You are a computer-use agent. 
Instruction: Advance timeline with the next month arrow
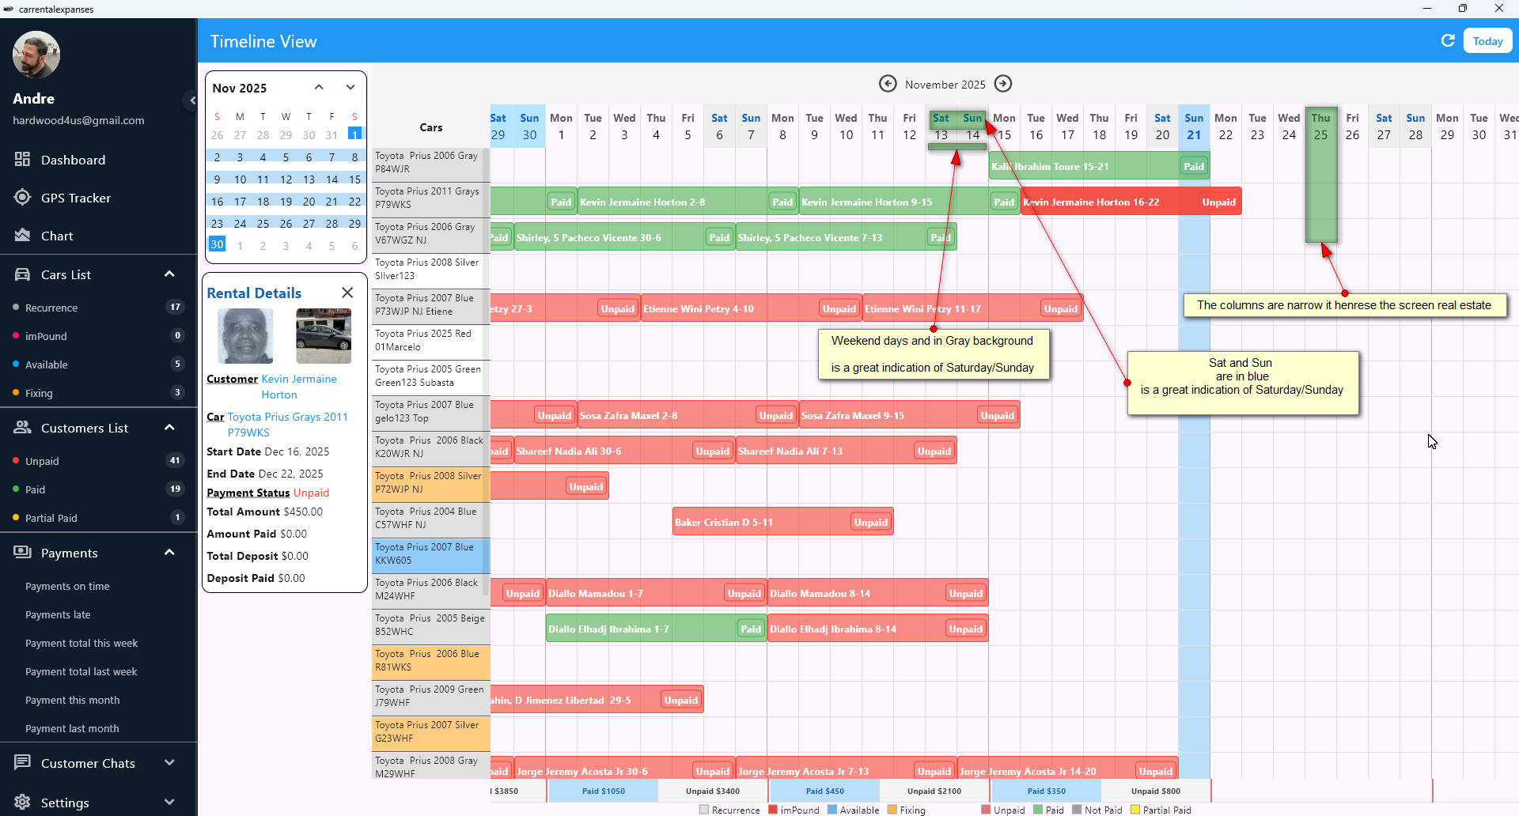click(x=1003, y=84)
